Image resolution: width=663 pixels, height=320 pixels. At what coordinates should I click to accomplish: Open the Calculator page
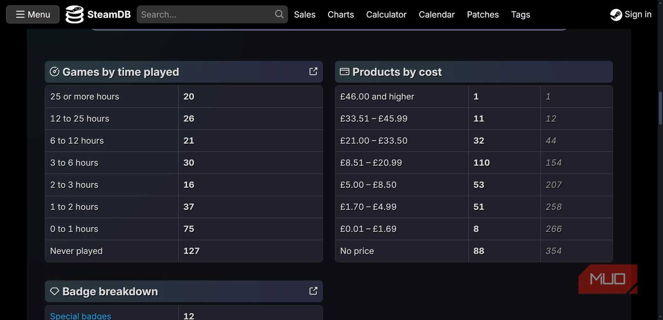click(x=386, y=14)
